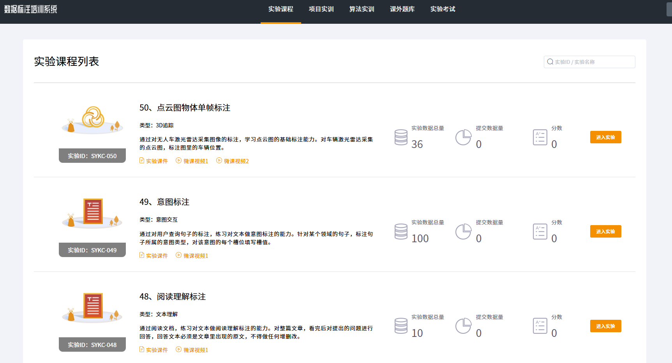Click the pie chart icon in the SYKC-048 row
The image size is (672, 363).
point(464,326)
